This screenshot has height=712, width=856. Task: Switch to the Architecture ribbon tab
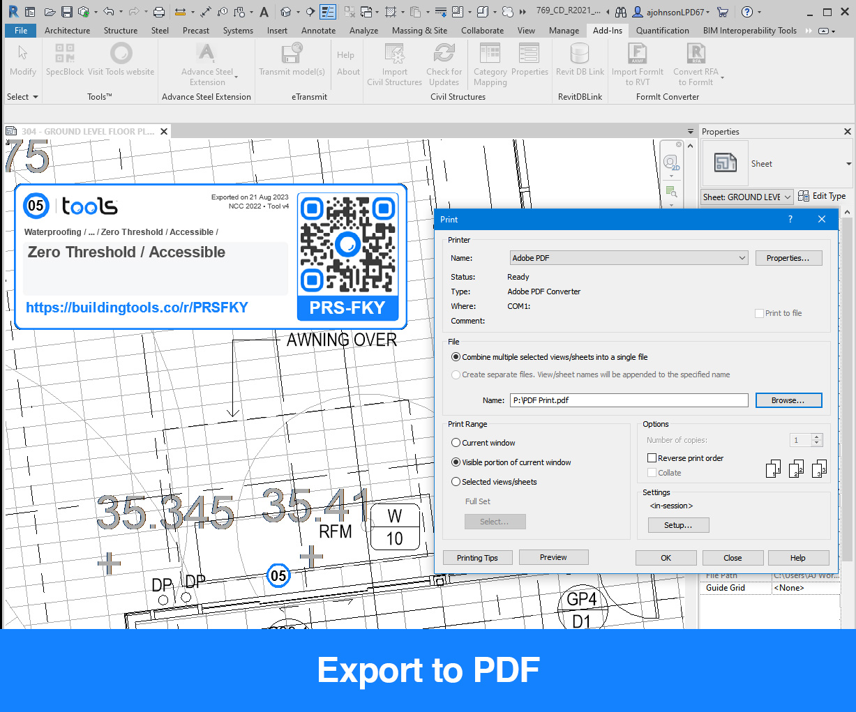(67, 31)
